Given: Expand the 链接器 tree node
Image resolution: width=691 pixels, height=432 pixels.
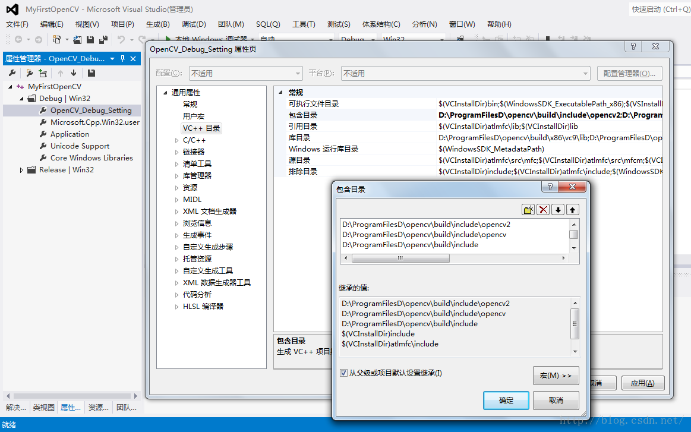Looking at the screenshot, I should pos(176,152).
